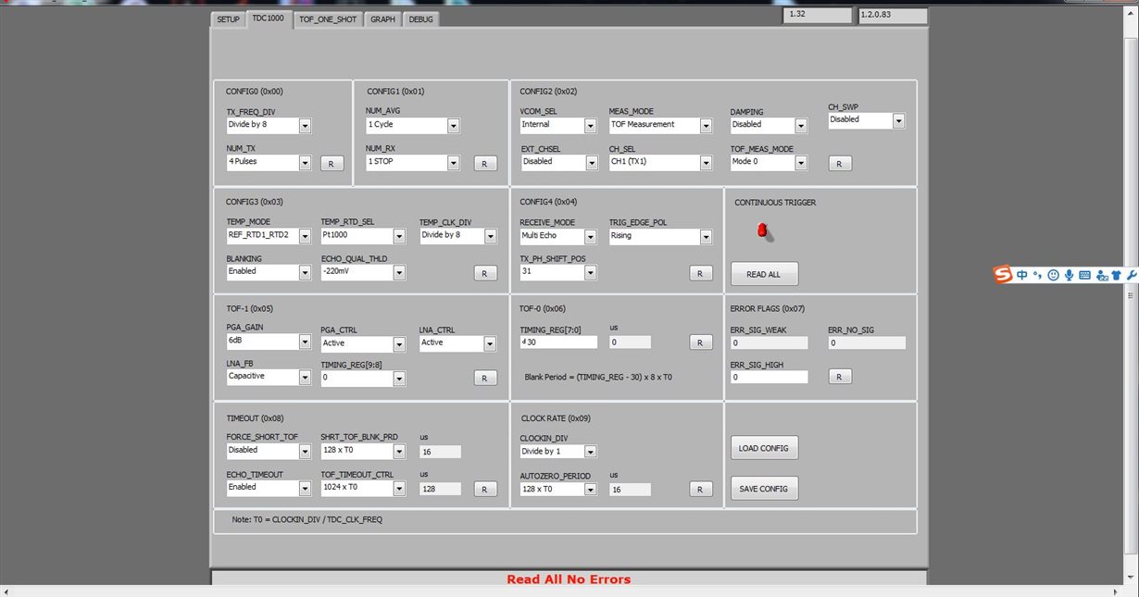Click the shirt skin icon
The height and width of the screenshot is (597, 1139).
click(x=1116, y=275)
